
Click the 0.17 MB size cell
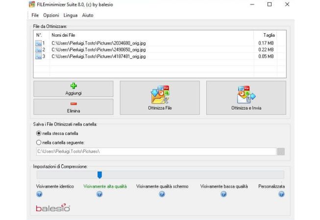click(x=266, y=43)
